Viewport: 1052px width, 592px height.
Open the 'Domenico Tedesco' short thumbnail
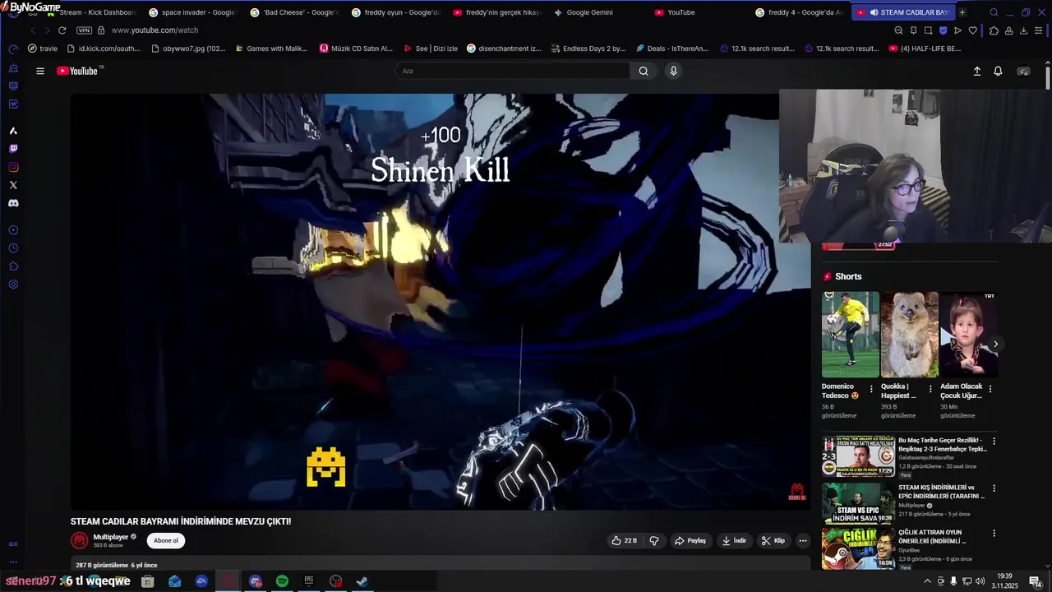pos(851,334)
